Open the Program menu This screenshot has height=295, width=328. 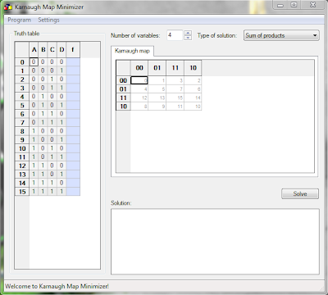coord(19,20)
